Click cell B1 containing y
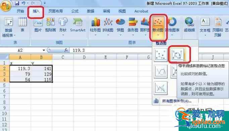This screenshot has height=131, width=229. click(x=42, y=63)
